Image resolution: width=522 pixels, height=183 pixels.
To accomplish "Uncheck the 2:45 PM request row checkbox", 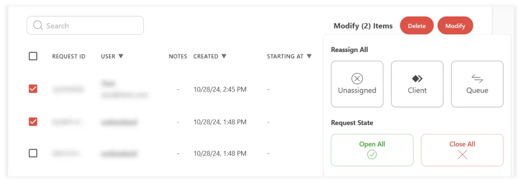I will [x=33, y=89].
